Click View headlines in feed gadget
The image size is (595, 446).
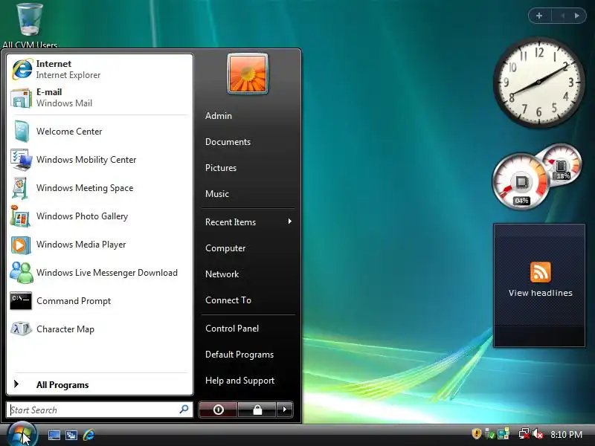[x=541, y=293]
